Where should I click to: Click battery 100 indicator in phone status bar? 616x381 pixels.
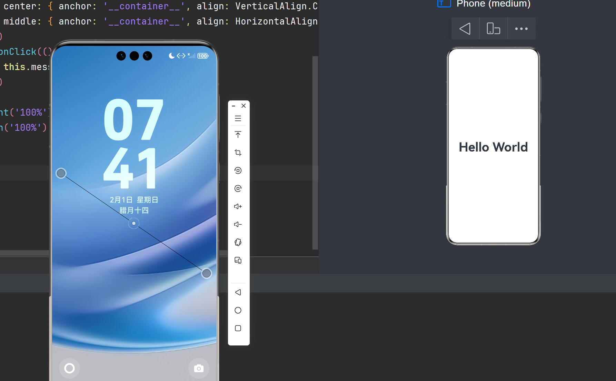203,56
